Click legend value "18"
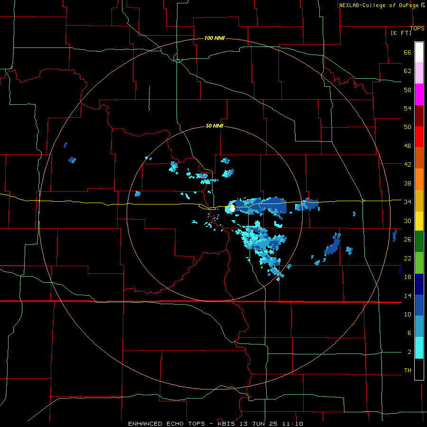Screen dimensions: 427x427 (x=408, y=277)
